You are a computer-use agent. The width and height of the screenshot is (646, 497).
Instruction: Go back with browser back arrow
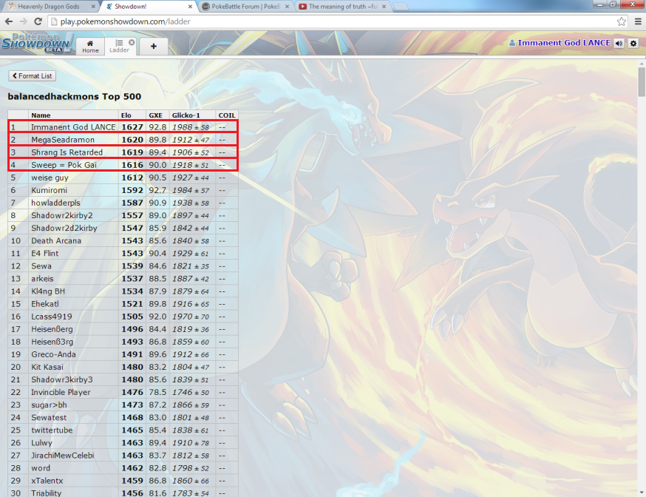[x=9, y=21]
